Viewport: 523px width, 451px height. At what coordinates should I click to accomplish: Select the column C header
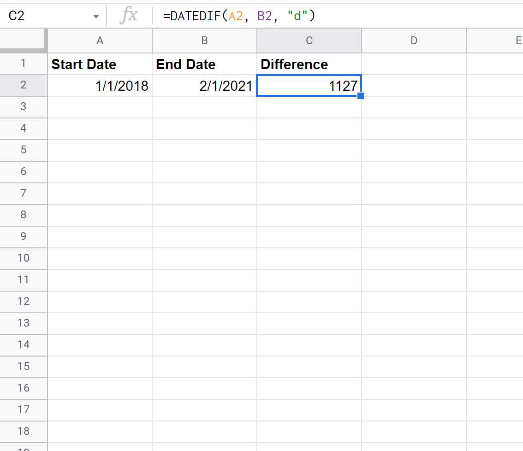coord(309,41)
